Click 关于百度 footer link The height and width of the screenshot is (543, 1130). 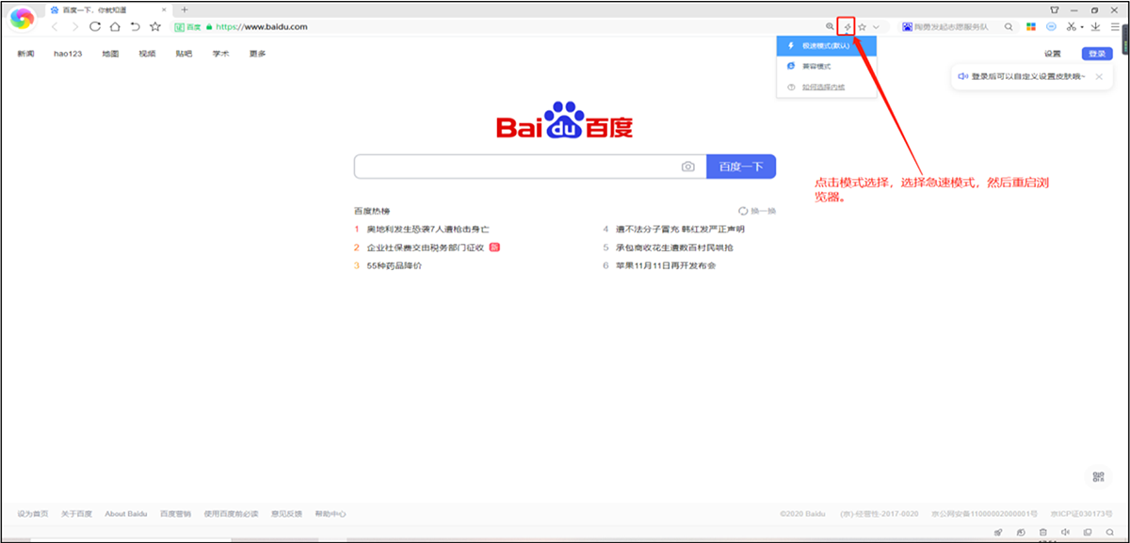tap(76, 514)
